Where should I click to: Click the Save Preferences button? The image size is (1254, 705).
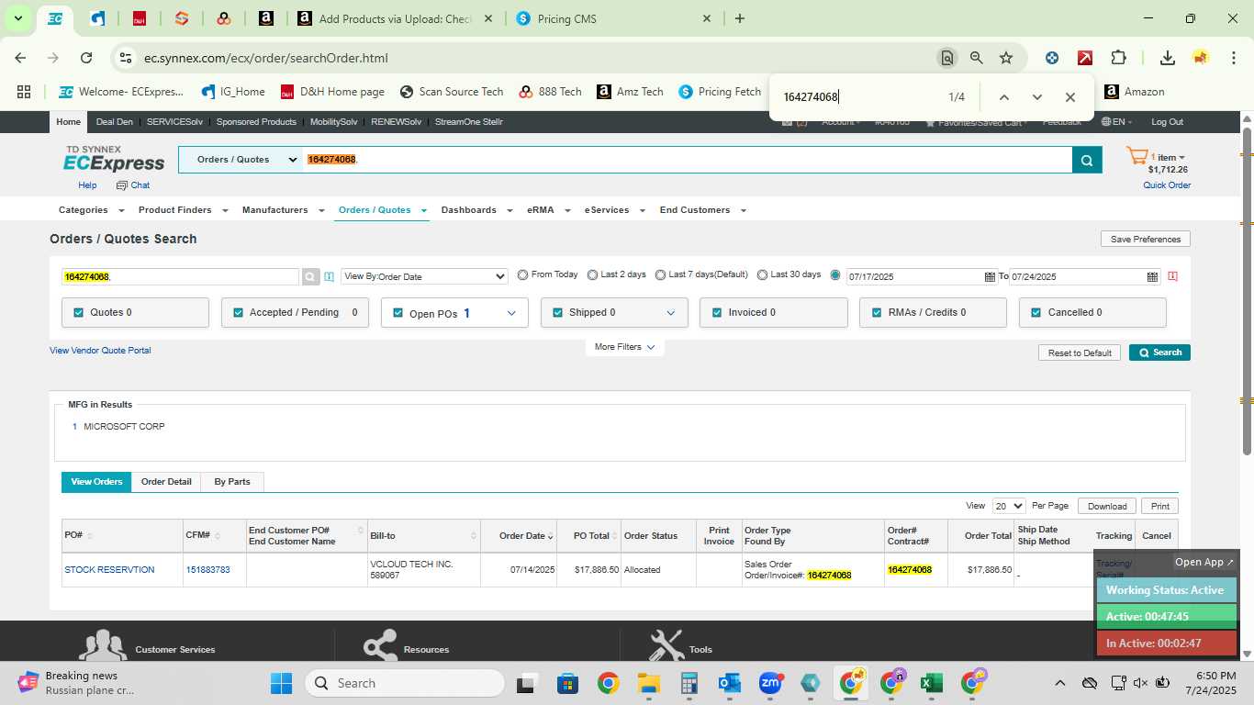(x=1146, y=239)
